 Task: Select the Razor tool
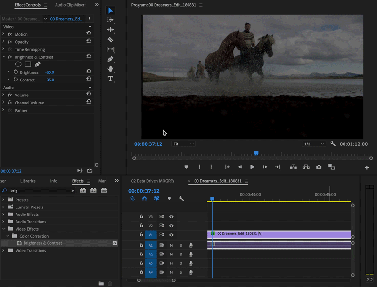tap(110, 40)
